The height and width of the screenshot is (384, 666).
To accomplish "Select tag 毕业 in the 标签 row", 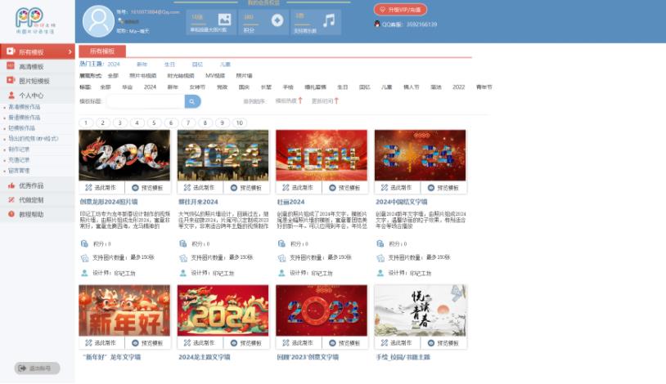I will click(127, 87).
